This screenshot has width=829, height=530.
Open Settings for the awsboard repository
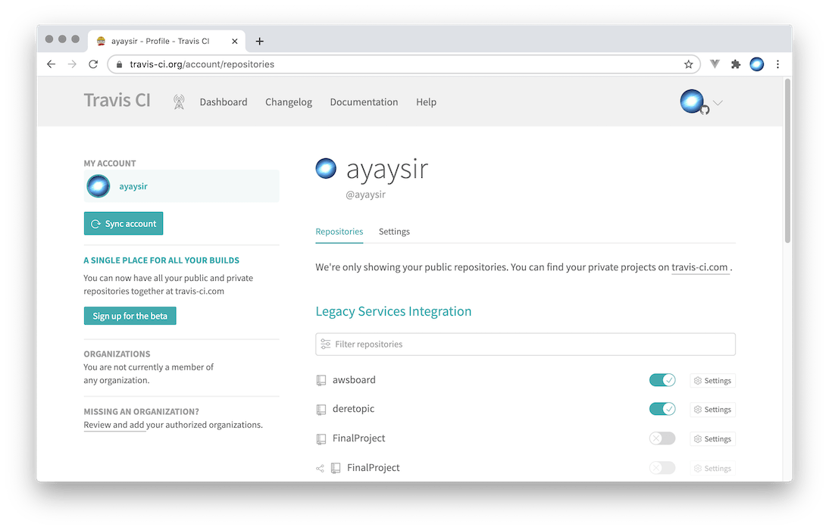coord(712,381)
